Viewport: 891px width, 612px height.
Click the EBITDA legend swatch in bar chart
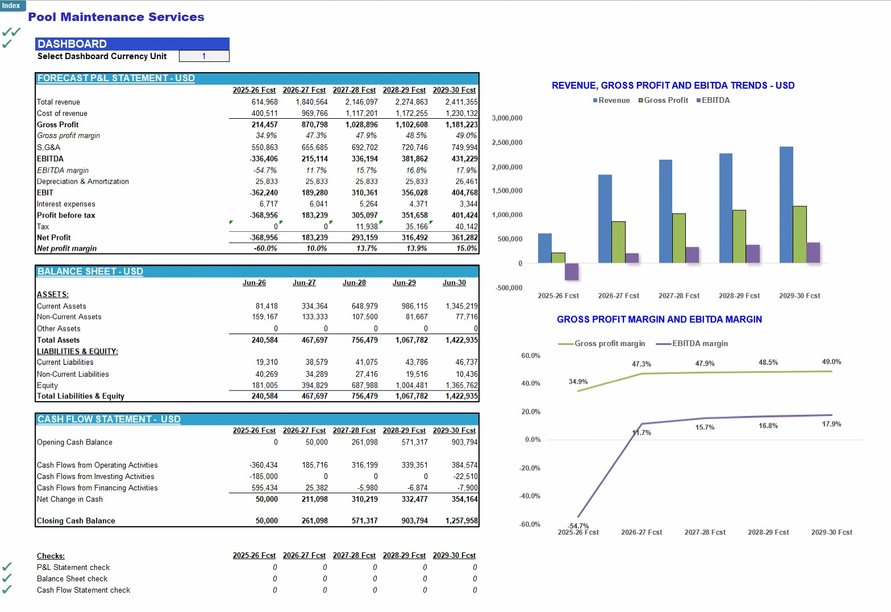coord(698,101)
